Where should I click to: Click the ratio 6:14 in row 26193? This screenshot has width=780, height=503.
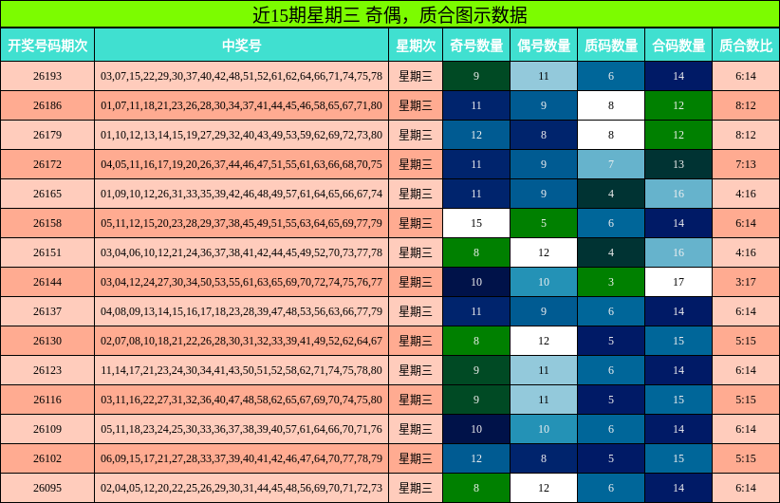[x=746, y=76]
